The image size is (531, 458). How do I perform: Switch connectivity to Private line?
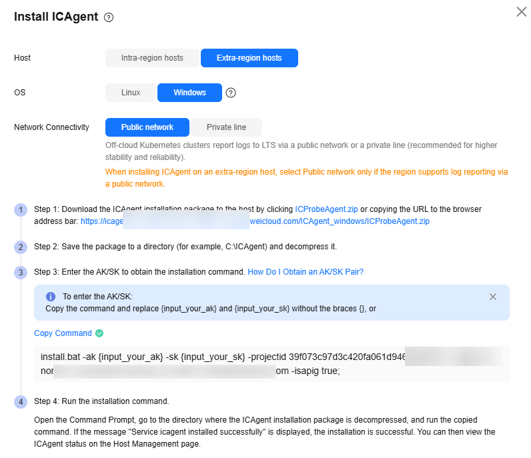click(226, 127)
